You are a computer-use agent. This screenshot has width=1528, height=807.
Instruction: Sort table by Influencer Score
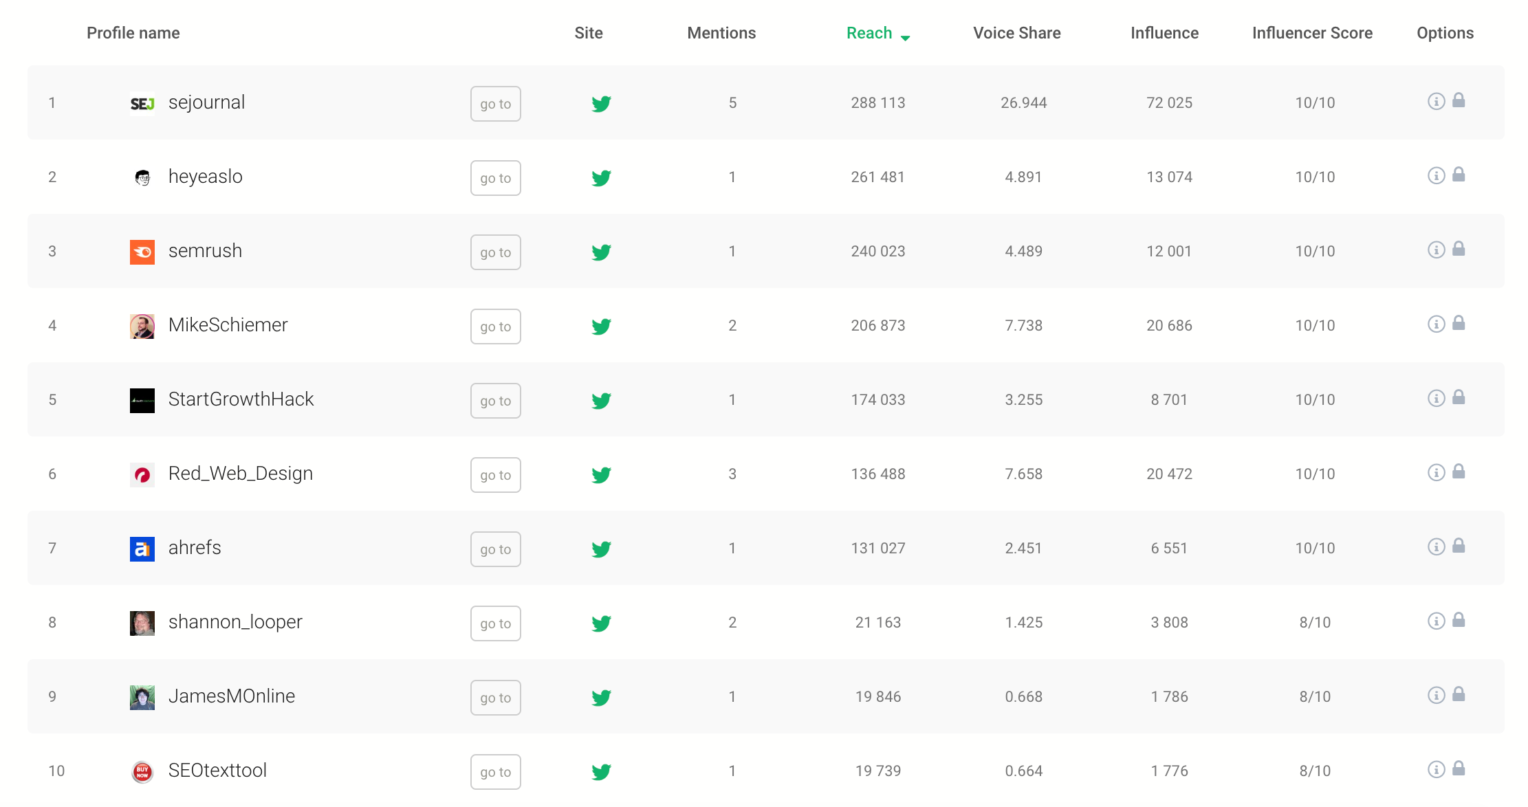point(1312,33)
